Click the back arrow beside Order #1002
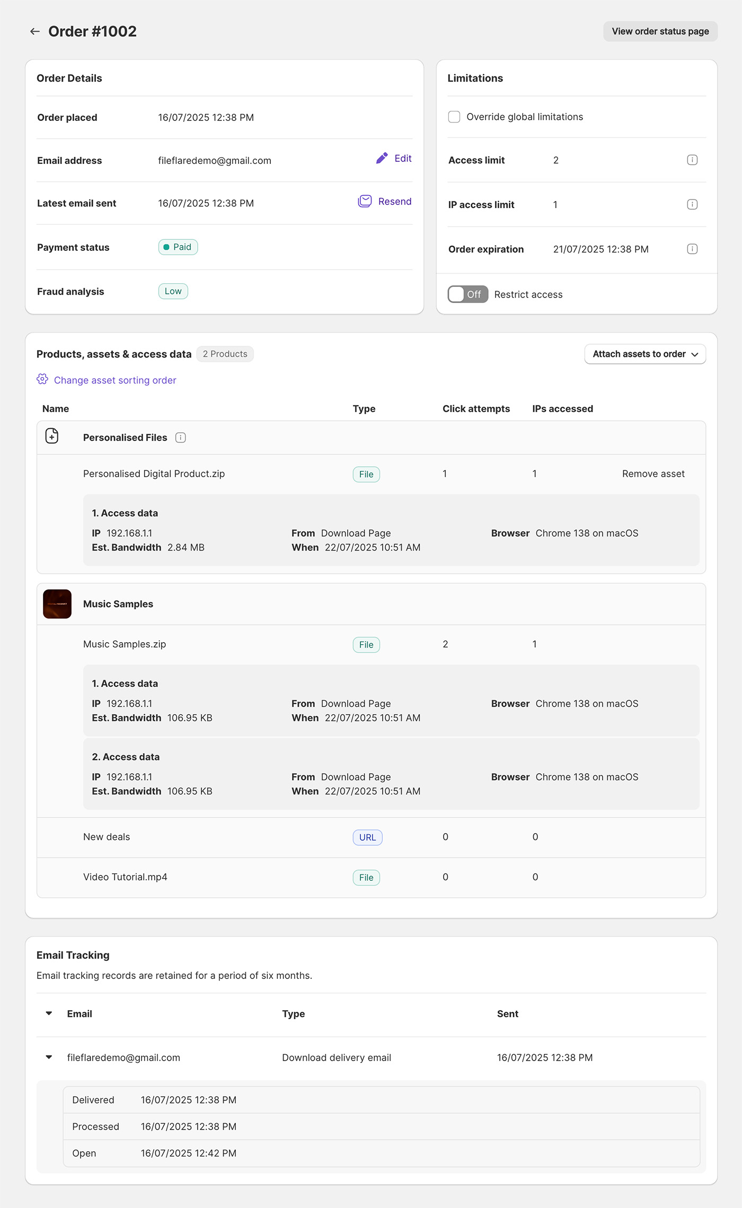 click(x=35, y=32)
